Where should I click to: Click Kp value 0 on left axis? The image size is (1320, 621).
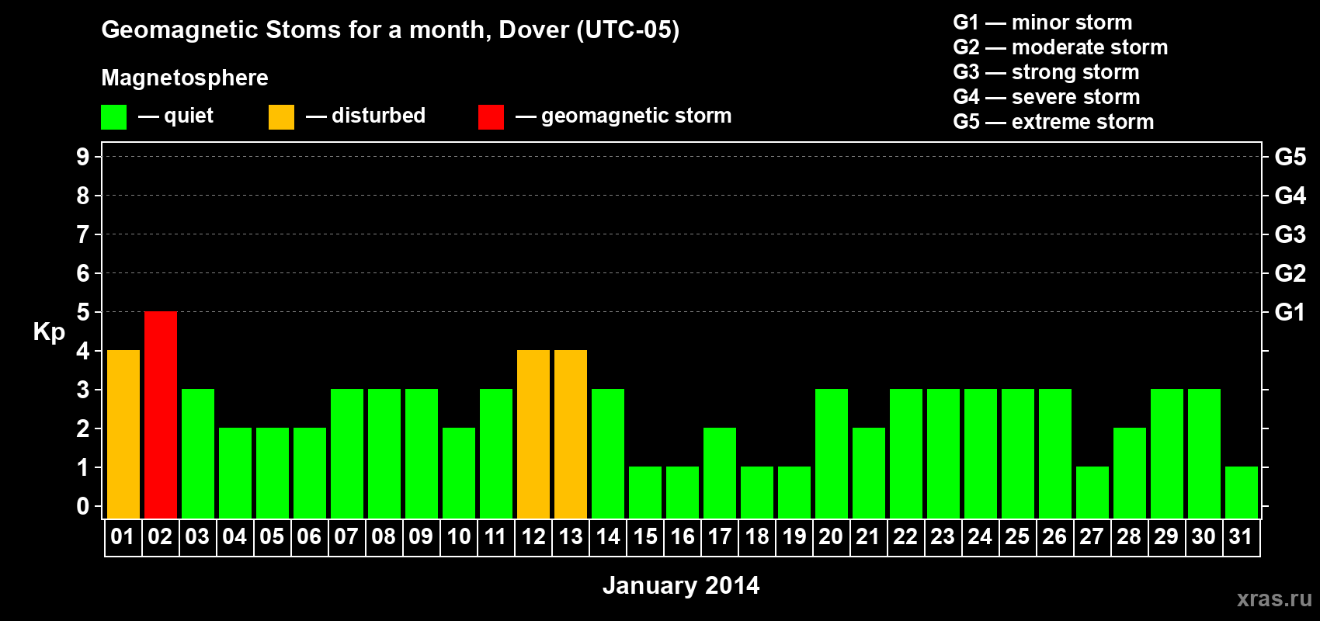tap(83, 506)
